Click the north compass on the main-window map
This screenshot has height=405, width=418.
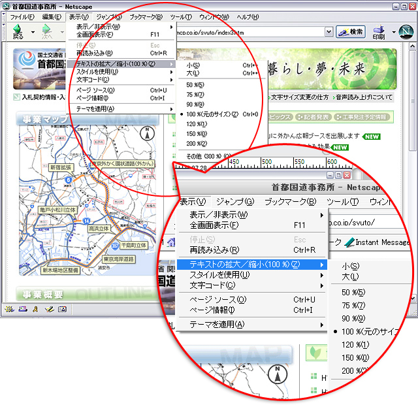click(147, 134)
